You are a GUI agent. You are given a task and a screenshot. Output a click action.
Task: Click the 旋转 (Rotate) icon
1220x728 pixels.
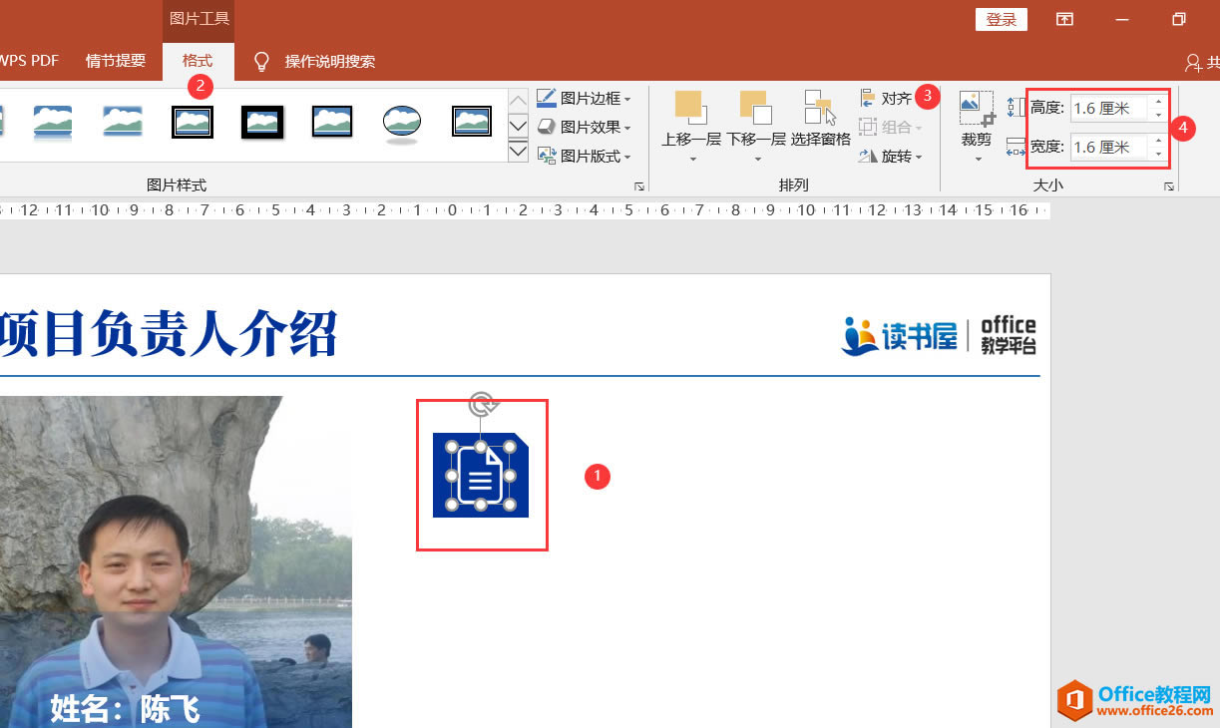pyautogui.click(x=868, y=156)
